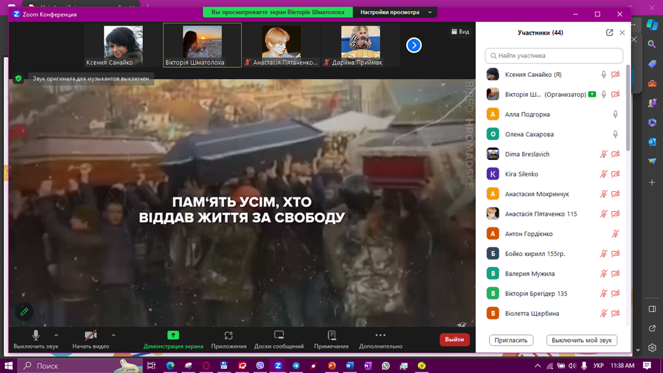Open Приложения apps in Zoom toolbar
Screen dimensions: 663x373
pyautogui.click(x=228, y=340)
